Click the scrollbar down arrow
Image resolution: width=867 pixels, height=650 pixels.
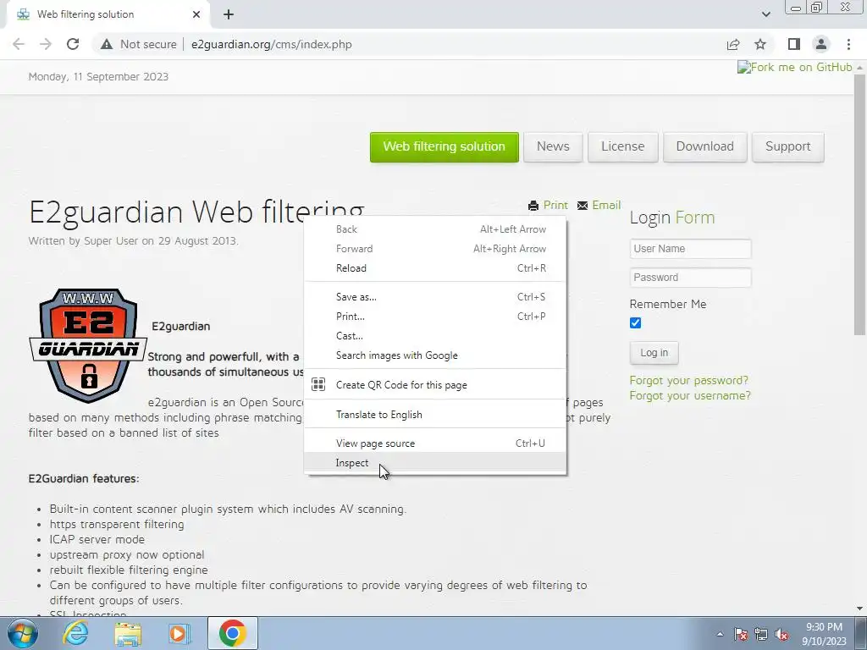[859, 609]
